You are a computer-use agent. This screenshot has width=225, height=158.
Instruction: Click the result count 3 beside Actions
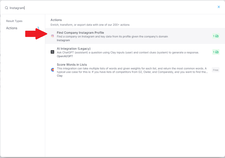[x=38, y=28]
